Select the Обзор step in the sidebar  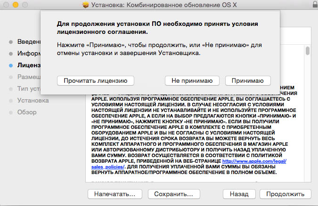coord(27,112)
